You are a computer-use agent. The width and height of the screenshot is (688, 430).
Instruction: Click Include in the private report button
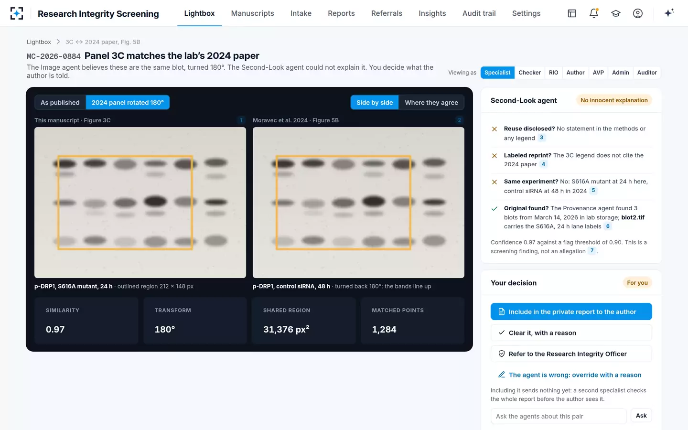[x=571, y=312]
